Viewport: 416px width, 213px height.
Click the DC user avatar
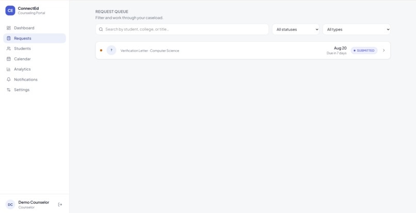point(10,205)
